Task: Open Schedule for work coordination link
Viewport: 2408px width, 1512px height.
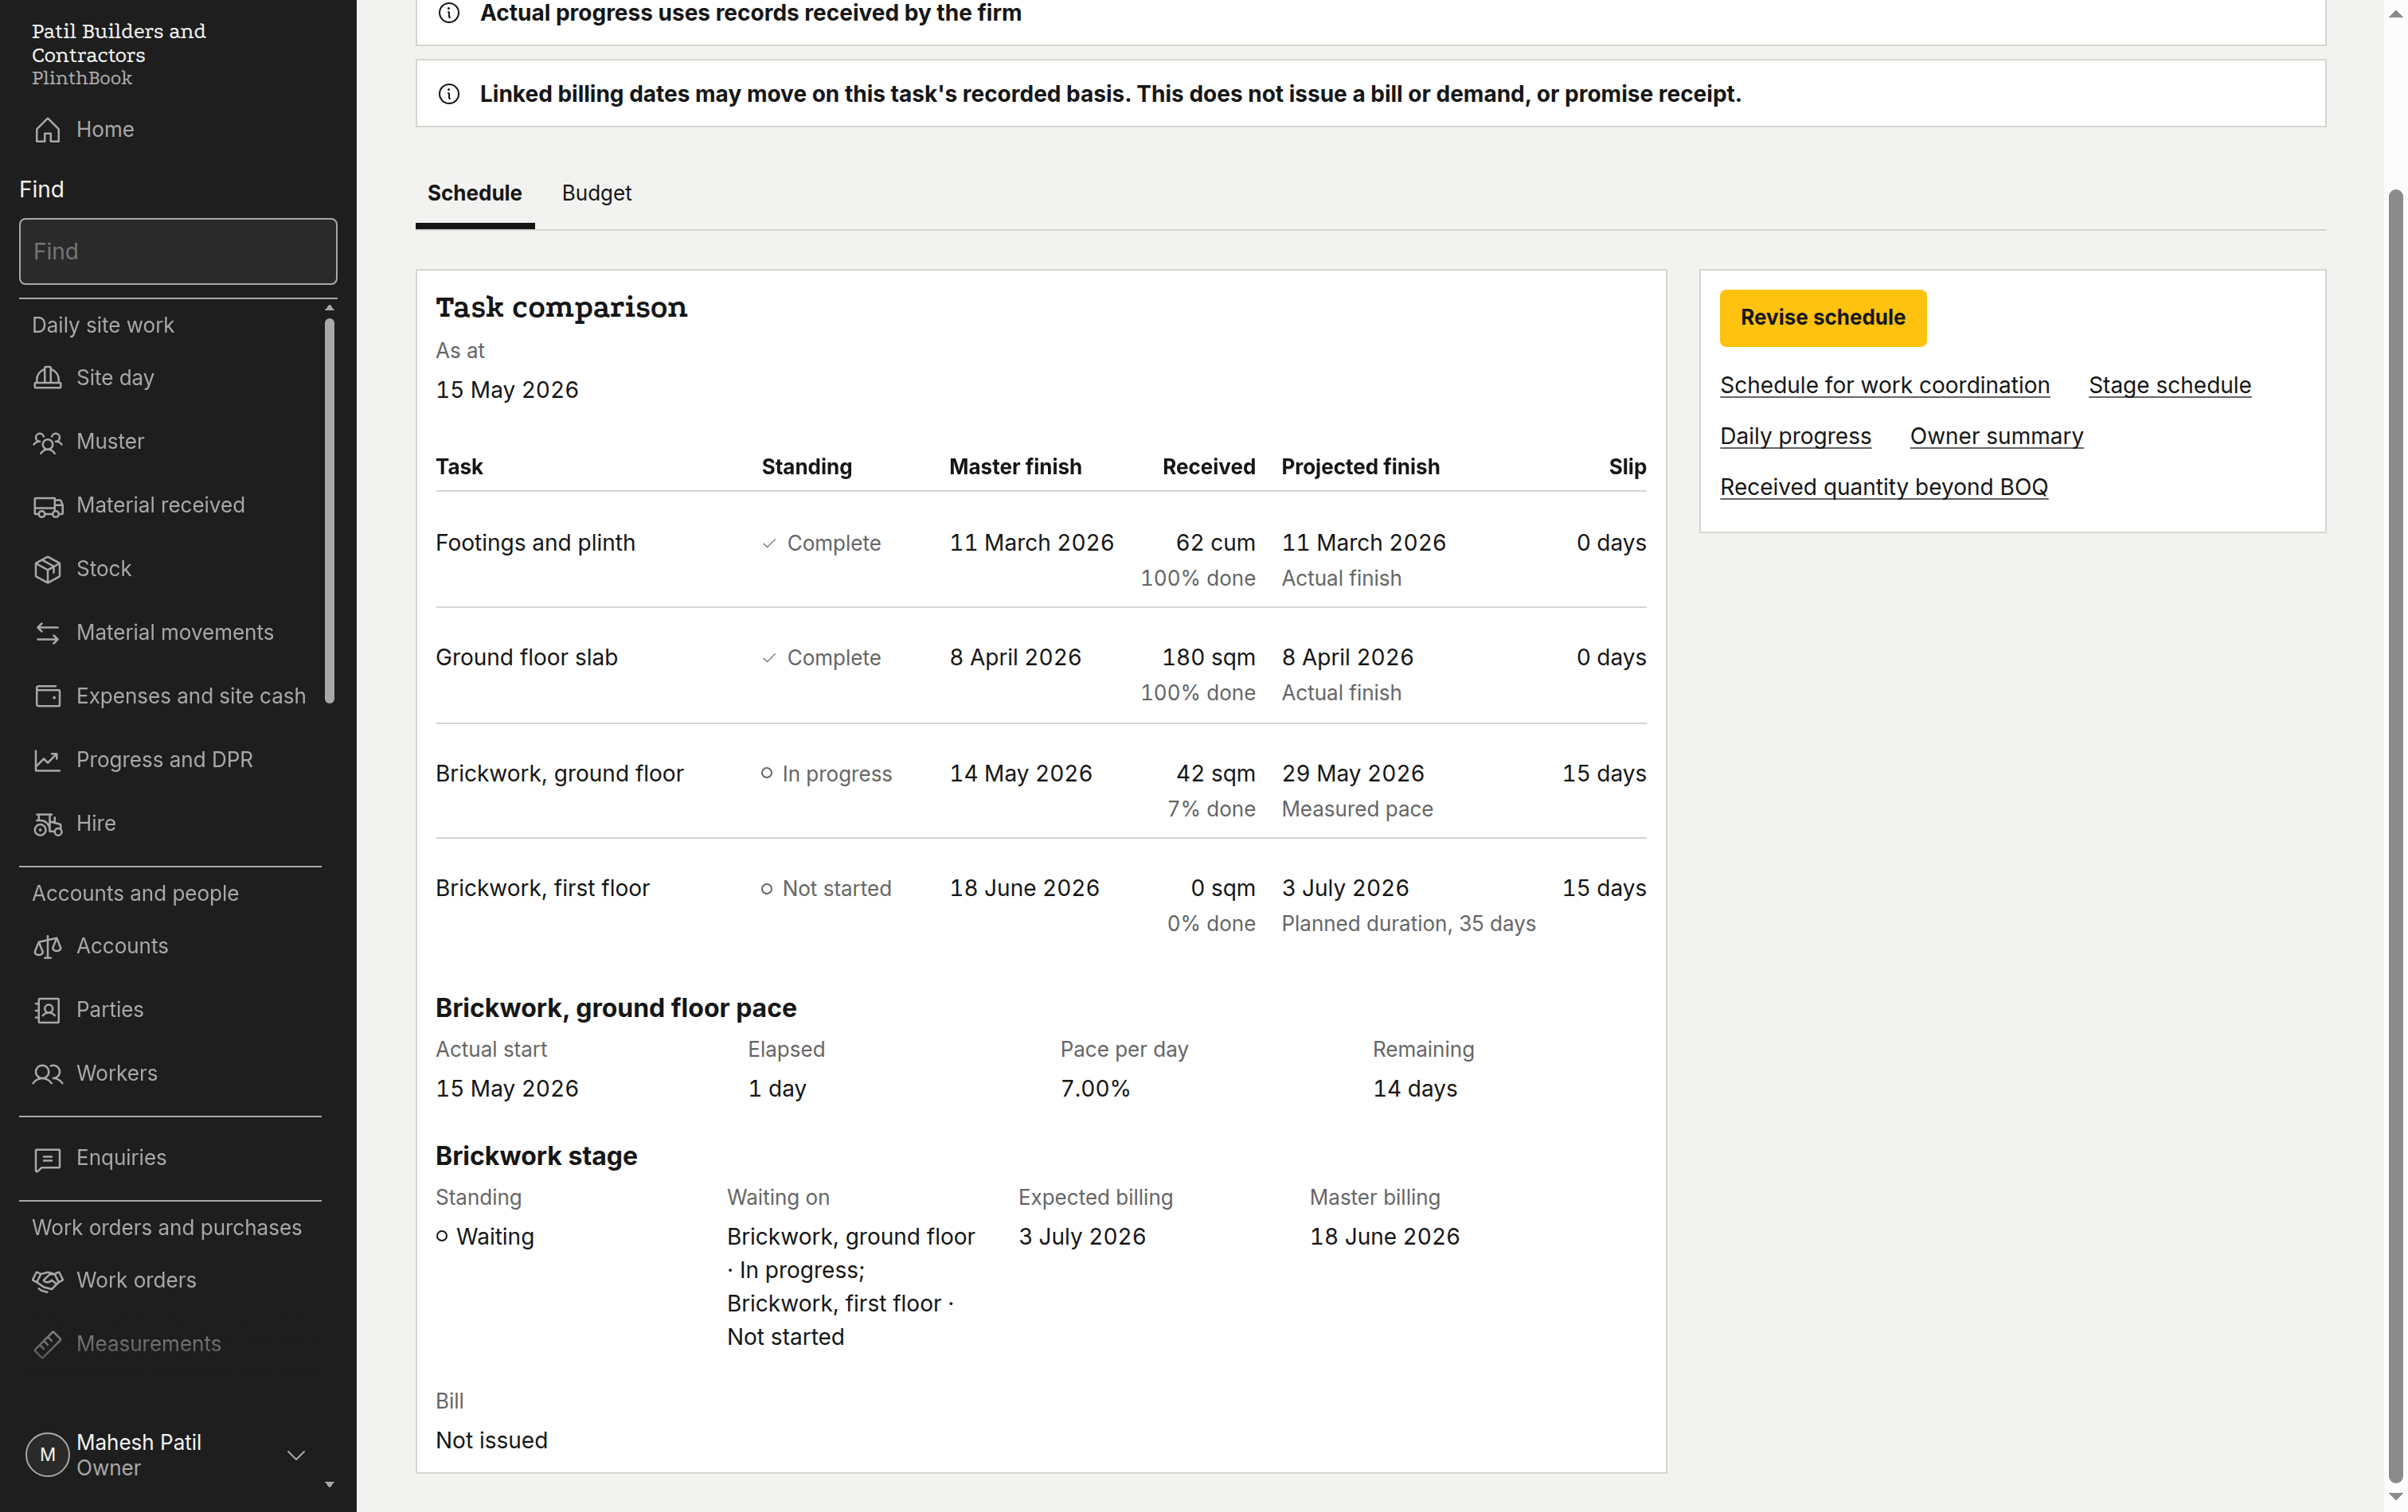Action: pos(1884,386)
